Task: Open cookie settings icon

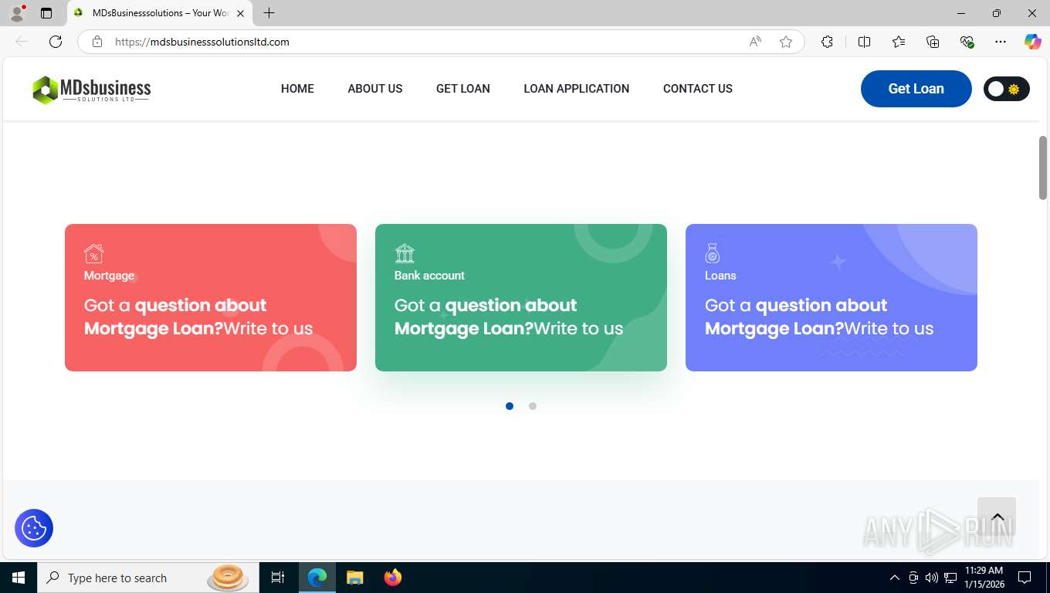Action: 34,528
